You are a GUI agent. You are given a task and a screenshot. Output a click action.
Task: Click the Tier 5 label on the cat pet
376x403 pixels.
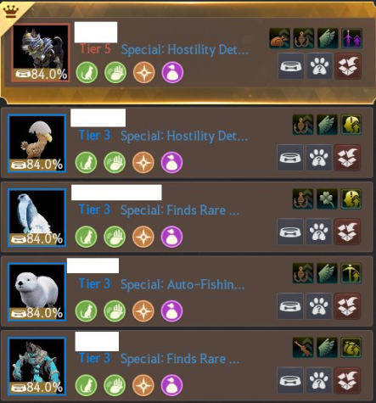click(x=95, y=49)
